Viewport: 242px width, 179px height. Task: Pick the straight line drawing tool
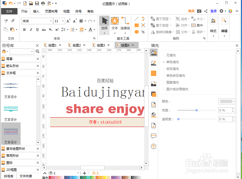click(x=136, y=19)
